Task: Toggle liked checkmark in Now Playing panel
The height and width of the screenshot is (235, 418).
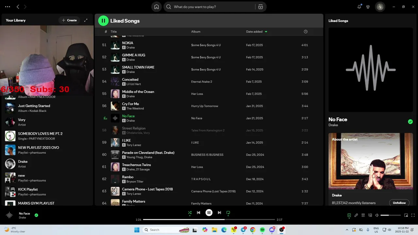Action: (x=410, y=122)
